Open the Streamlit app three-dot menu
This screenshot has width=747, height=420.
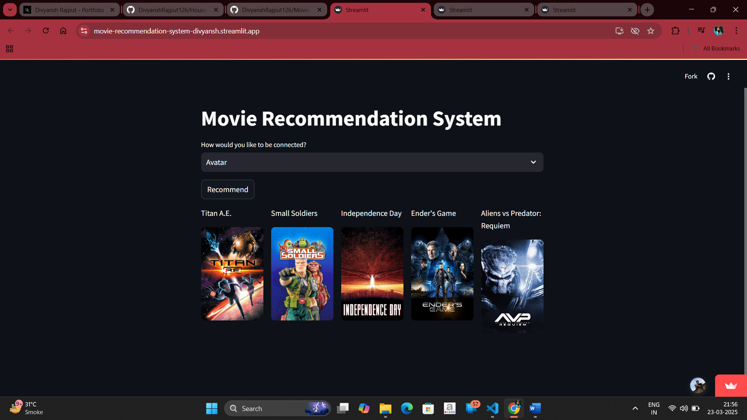(x=728, y=77)
